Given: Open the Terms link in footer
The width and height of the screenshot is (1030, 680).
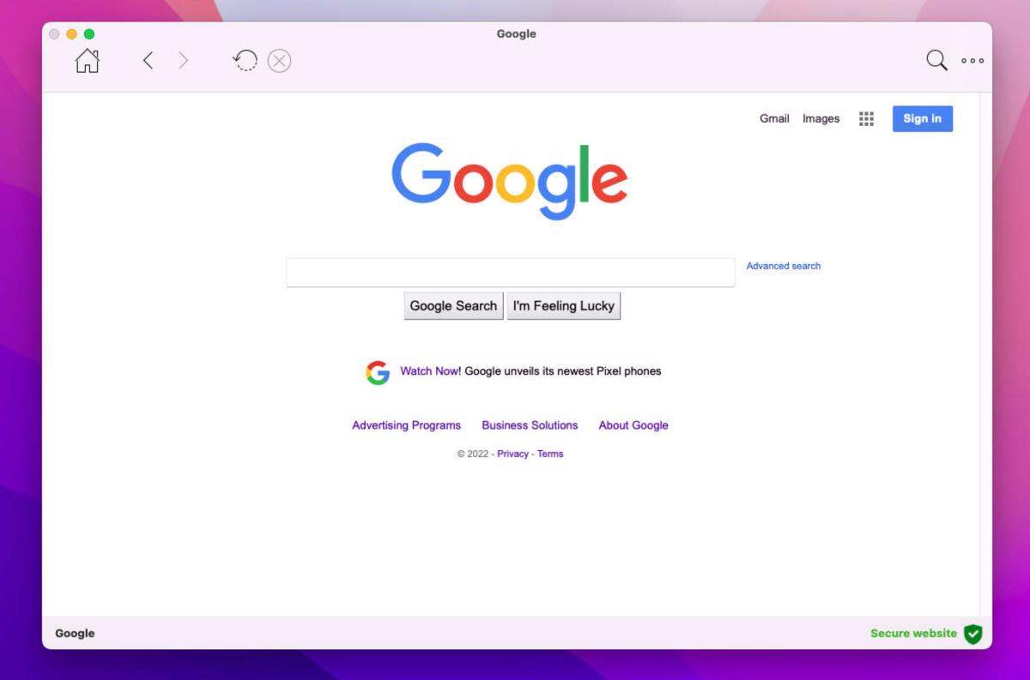Looking at the screenshot, I should pyautogui.click(x=550, y=454).
